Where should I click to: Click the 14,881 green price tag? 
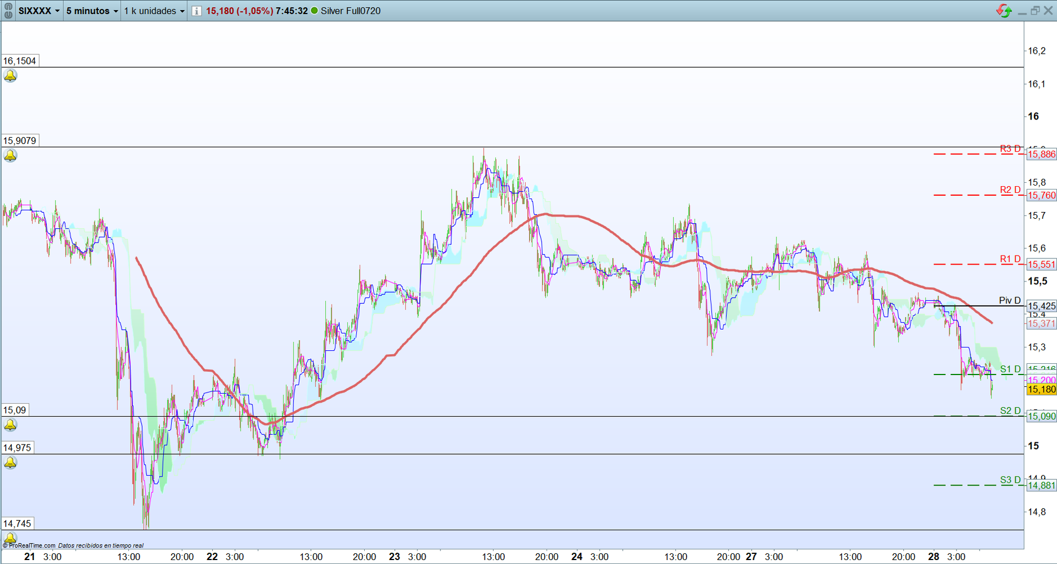[1041, 486]
